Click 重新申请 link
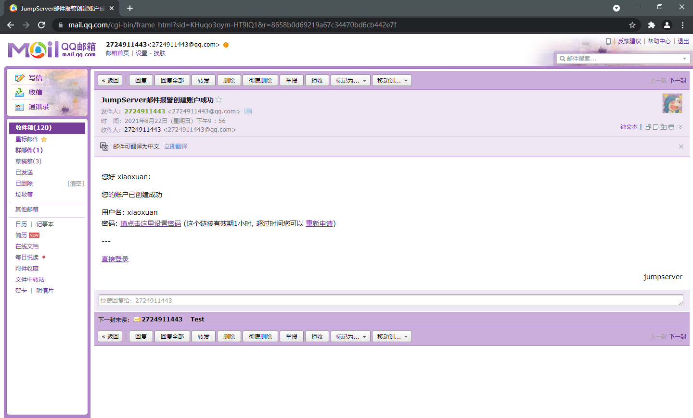 pyautogui.click(x=319, y=223)
